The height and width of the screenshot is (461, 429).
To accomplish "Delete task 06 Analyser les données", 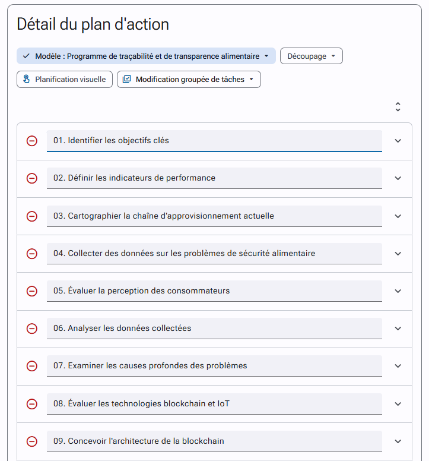I will 31,329.
